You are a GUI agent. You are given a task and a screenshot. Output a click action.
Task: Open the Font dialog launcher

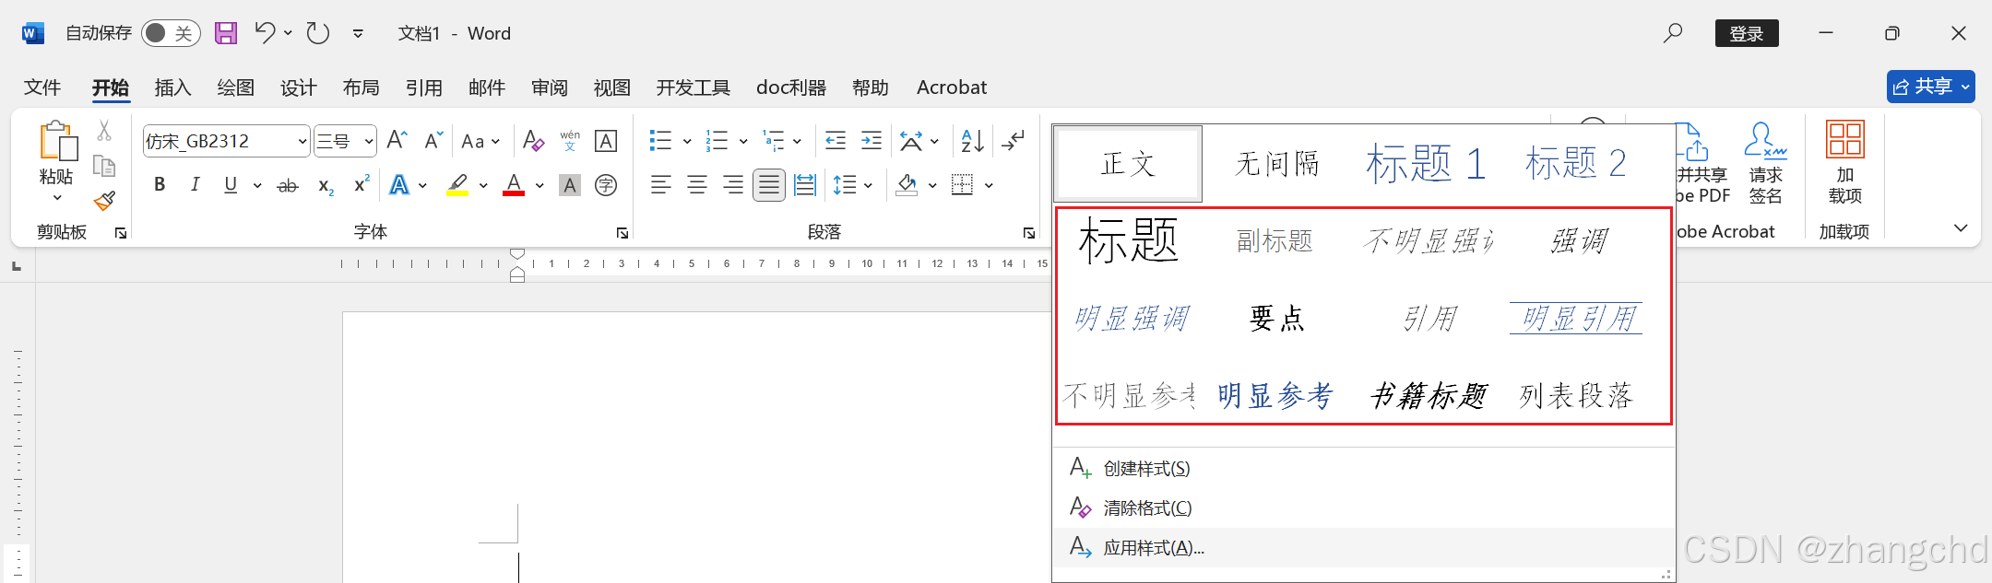click(622, 233)
